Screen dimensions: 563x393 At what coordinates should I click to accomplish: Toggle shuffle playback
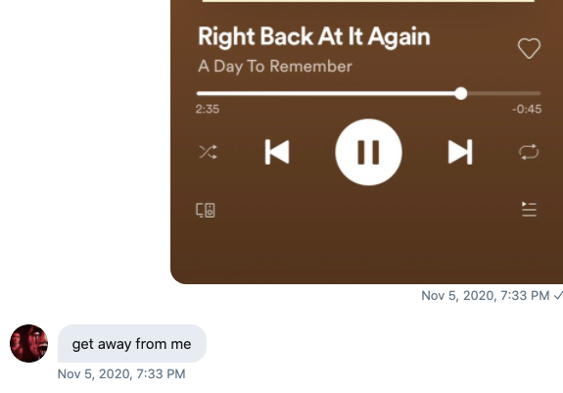208,152
